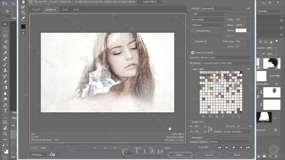The image size is (285, 160).
Task: Click the Learn More button
Action: point(150,2)
